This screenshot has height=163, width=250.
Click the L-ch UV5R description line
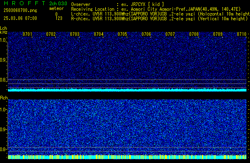tap(161, 14)
